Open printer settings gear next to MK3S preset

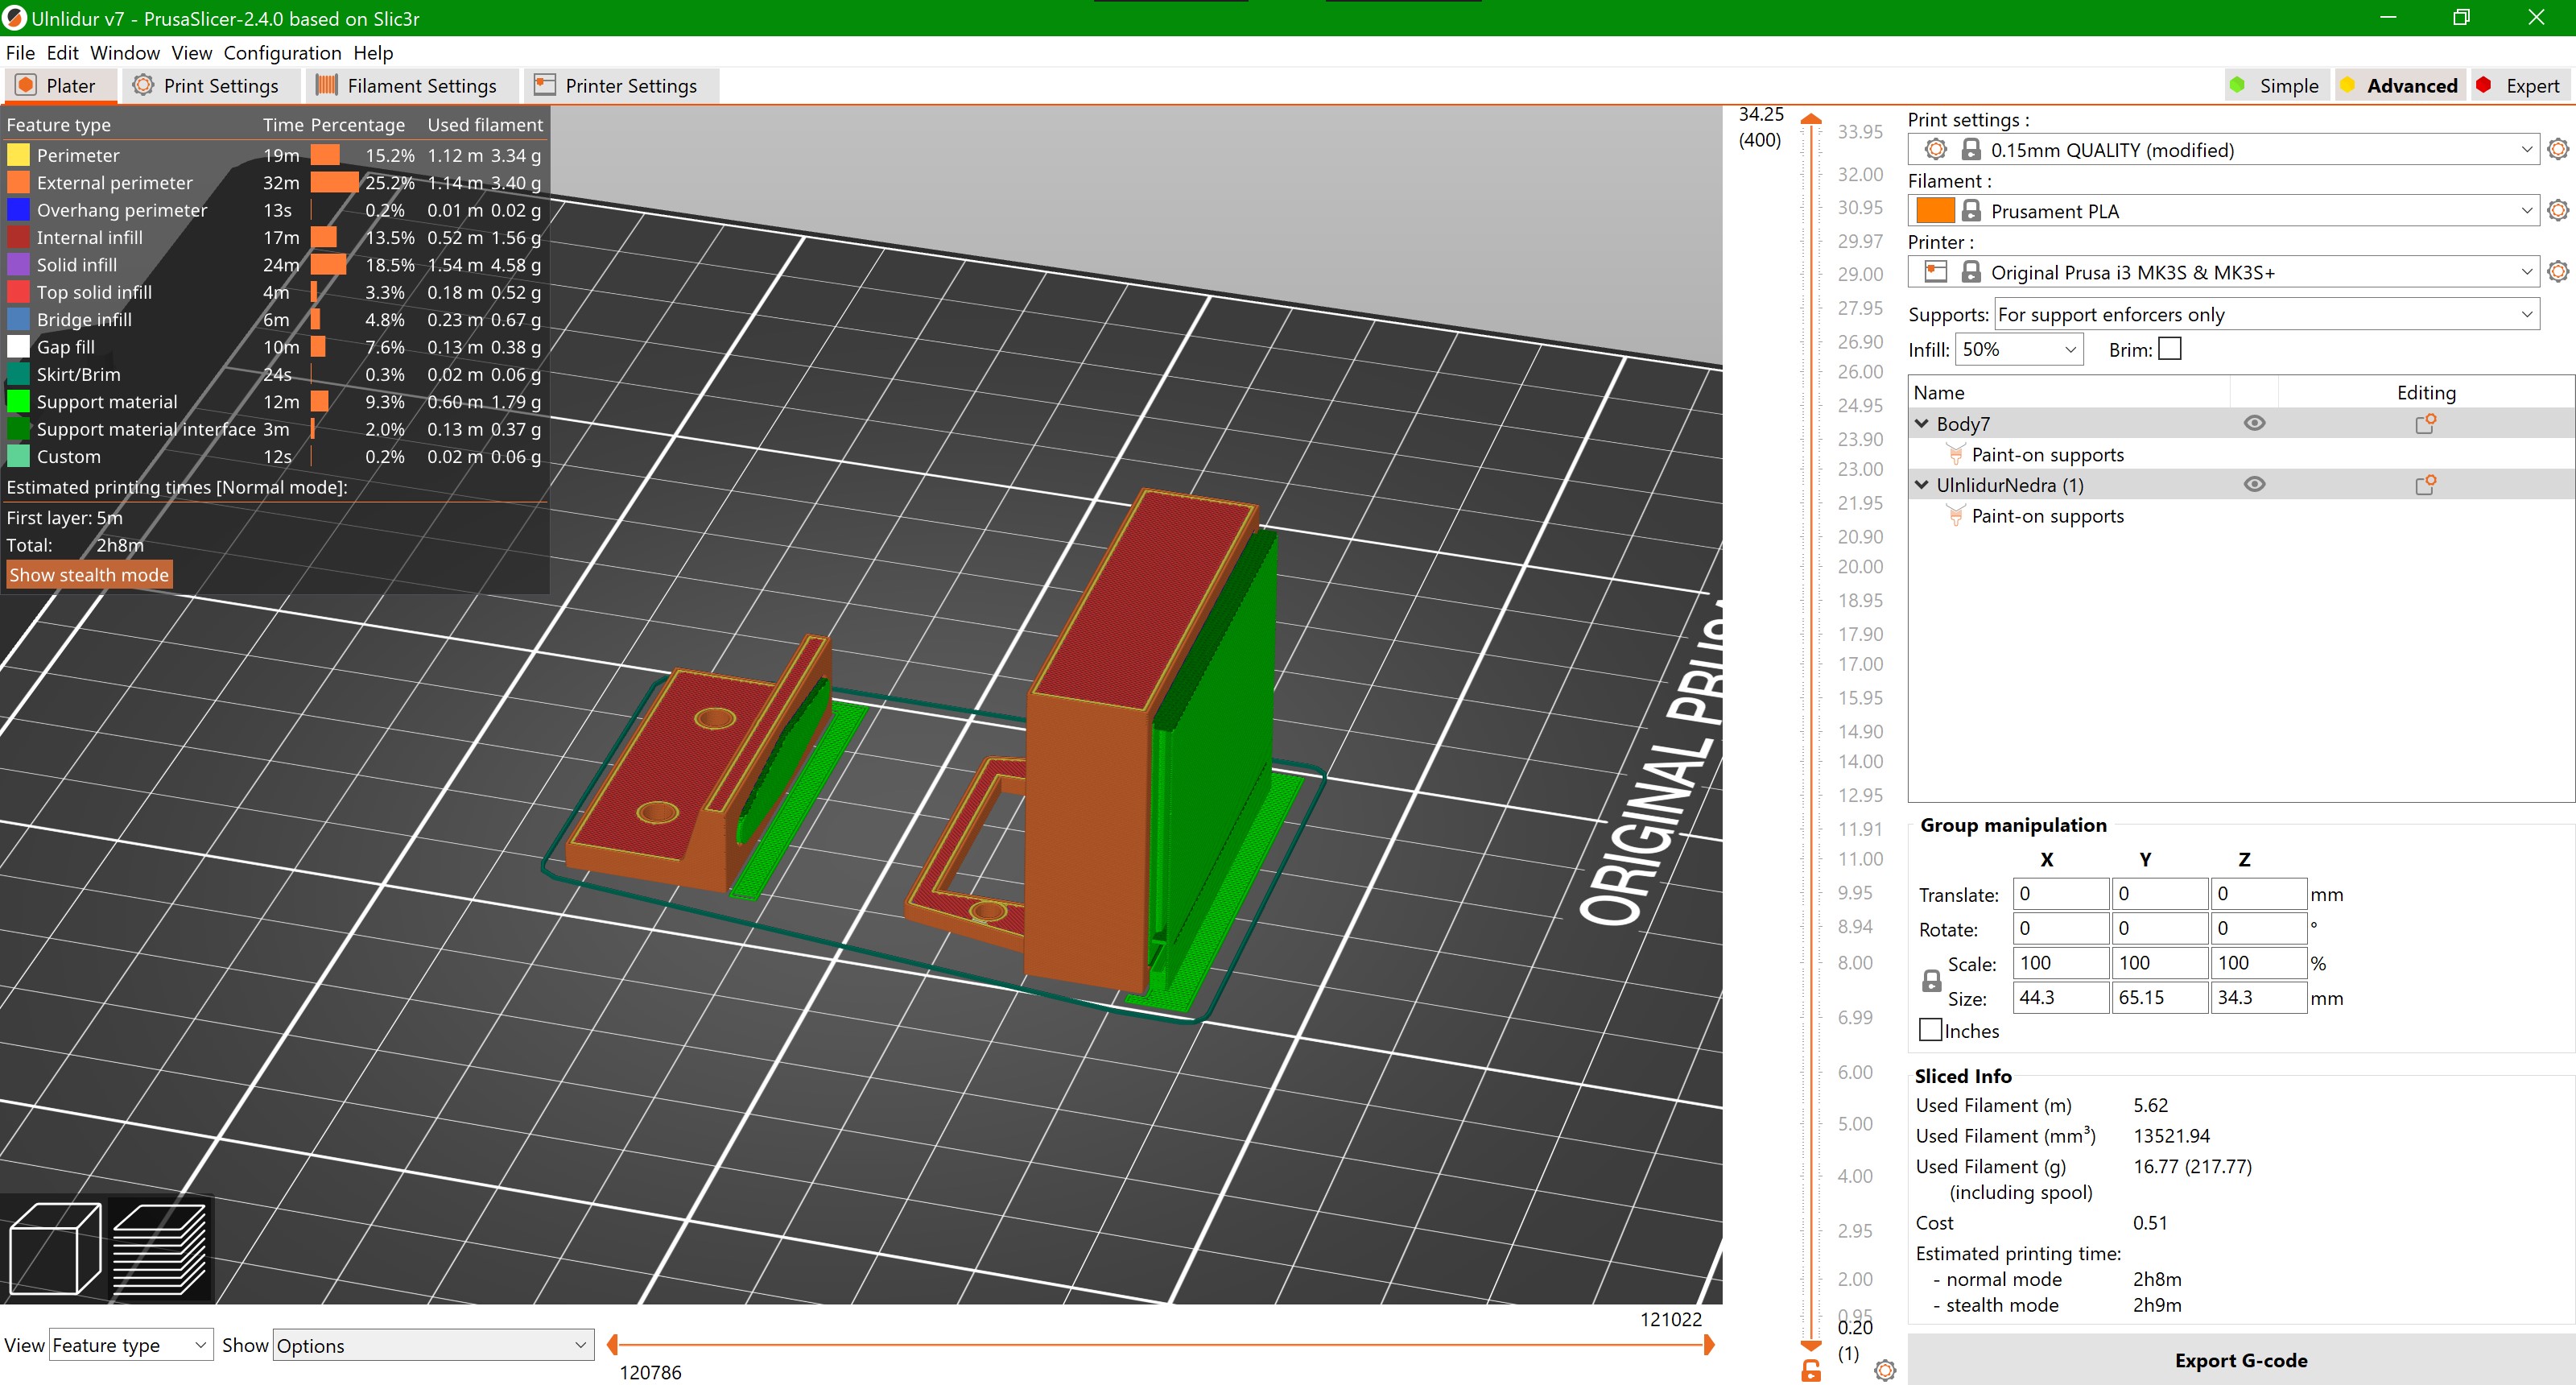tap(2558, 271)
